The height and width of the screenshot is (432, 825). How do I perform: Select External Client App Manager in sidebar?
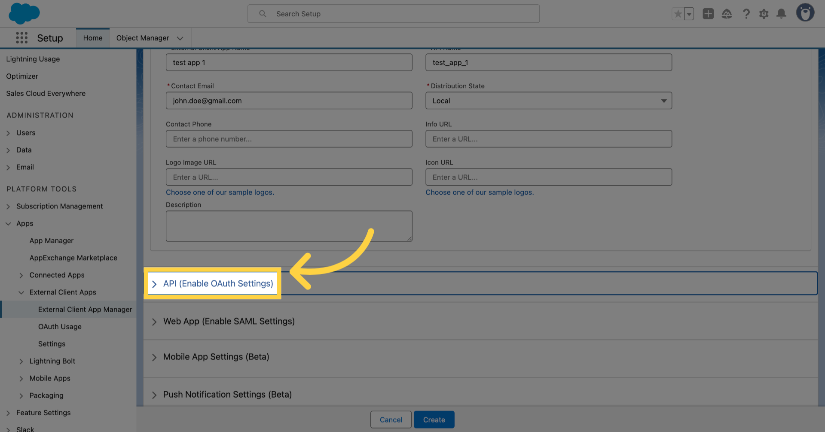pyautogui.click(x=85, y=309)
